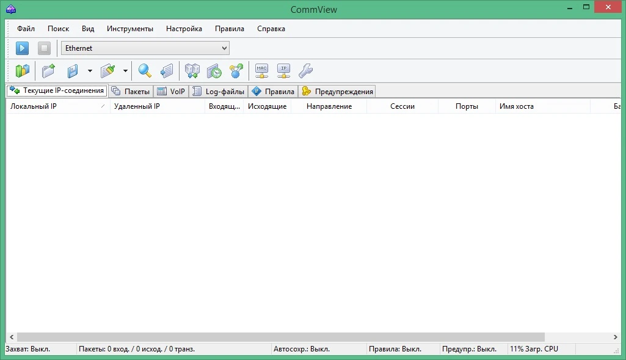Sort by Направление column header
Screen dimensions: 626x360
pos(329,106)
